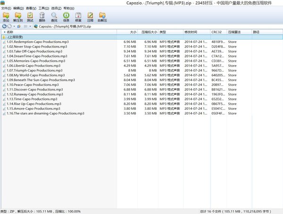Open the view mode dropdown arrow
This screenshot has height=214, width=283.
[31, 26]
